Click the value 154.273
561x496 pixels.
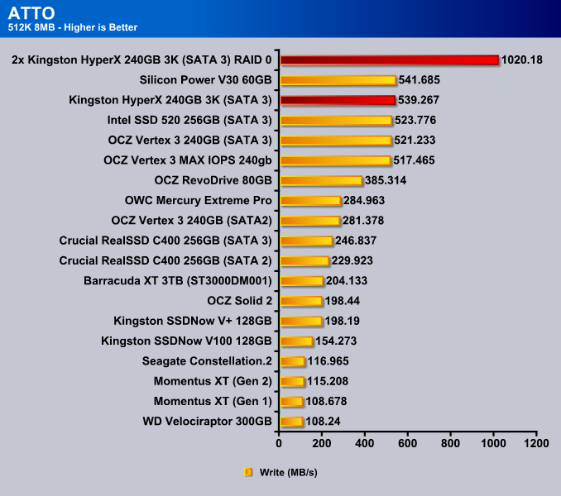coord(336,341)
